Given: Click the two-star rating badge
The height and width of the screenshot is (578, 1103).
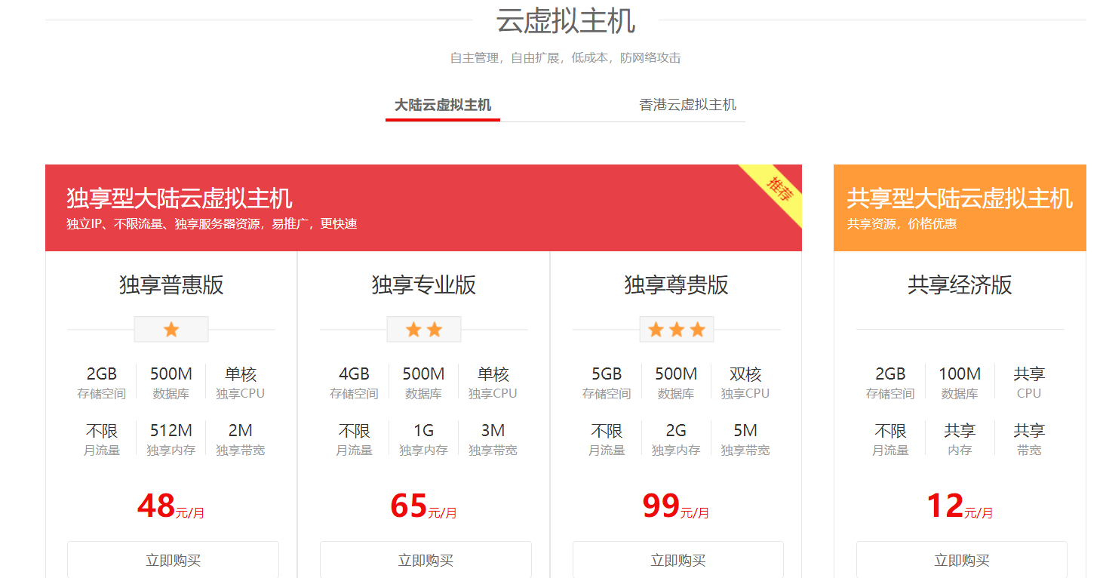Looking at the screenshot, I should (x=423, y=330).
